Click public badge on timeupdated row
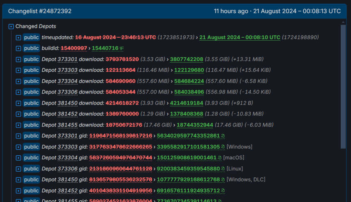The image size is (351, 202). coord(31,37)
